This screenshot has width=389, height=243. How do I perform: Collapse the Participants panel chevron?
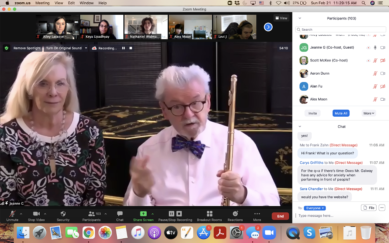(x=300, y=18)
